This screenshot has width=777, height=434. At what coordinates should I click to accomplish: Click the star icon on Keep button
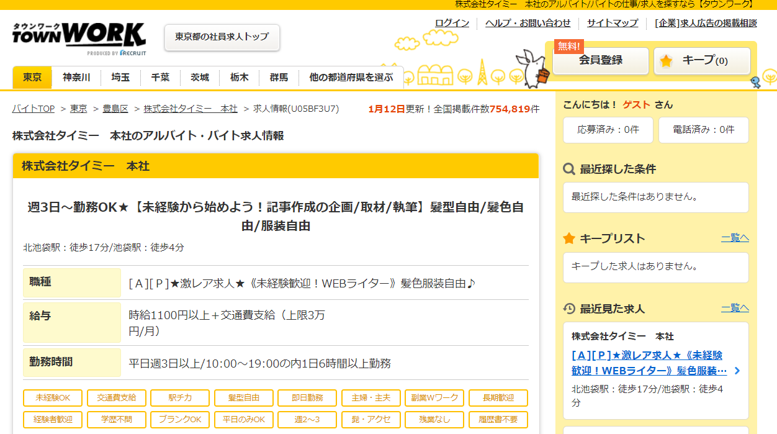pyautogui.click(x=666, y=61)
